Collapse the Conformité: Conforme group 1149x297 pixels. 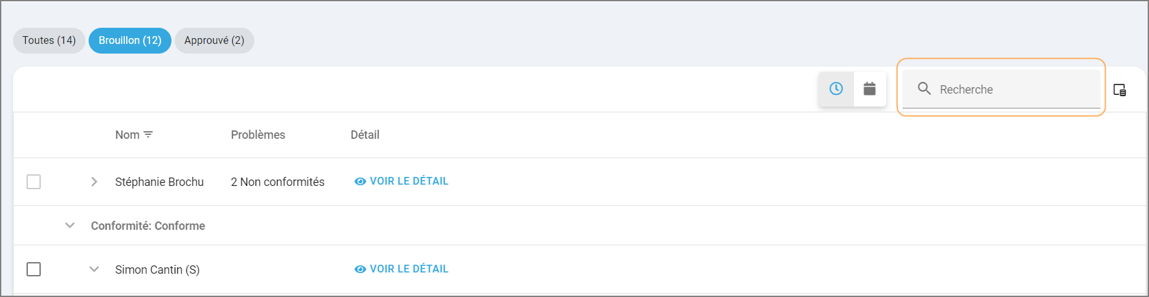click(70, 226)
